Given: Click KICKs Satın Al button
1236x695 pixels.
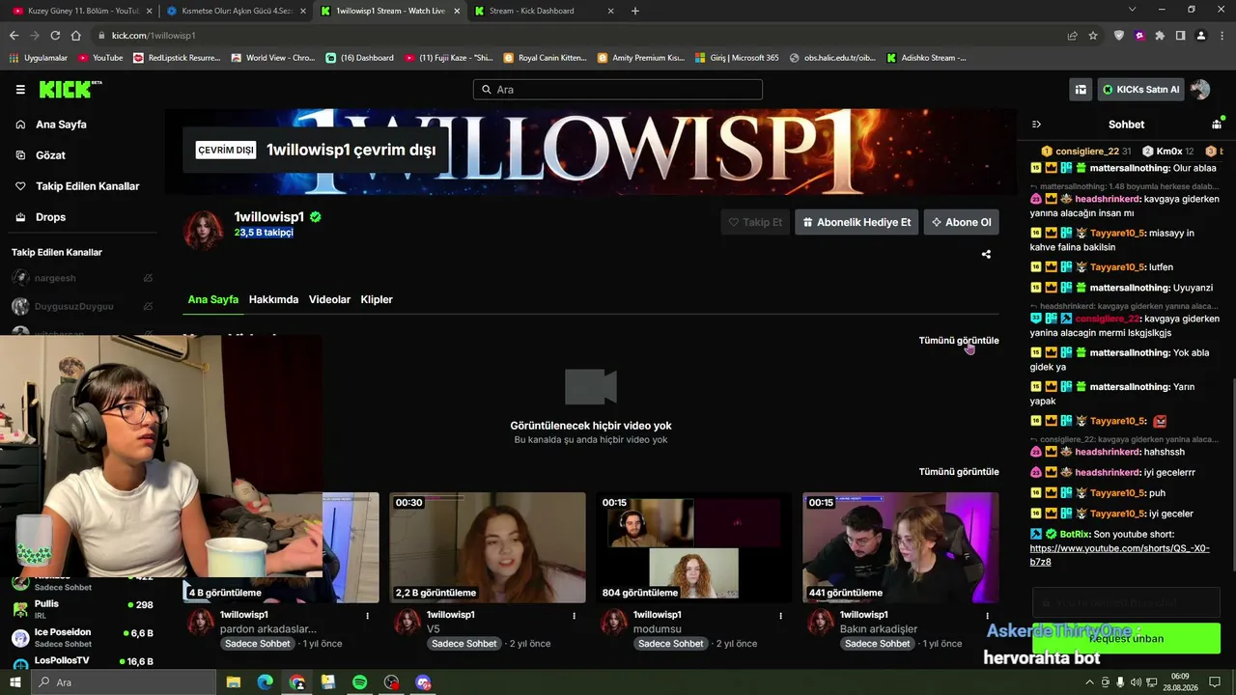Looking at the screenshot, I should point(1140,90).
